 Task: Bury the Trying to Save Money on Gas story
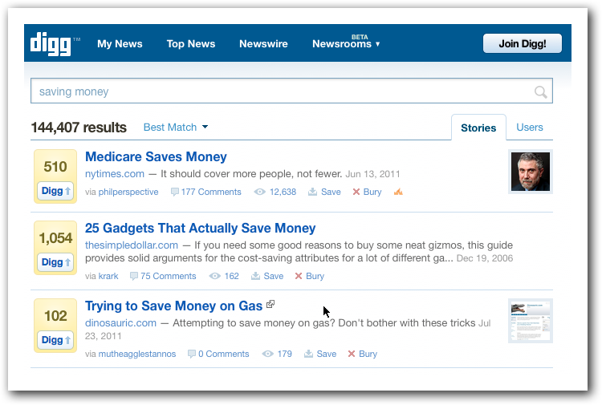[x=363, y=354]
